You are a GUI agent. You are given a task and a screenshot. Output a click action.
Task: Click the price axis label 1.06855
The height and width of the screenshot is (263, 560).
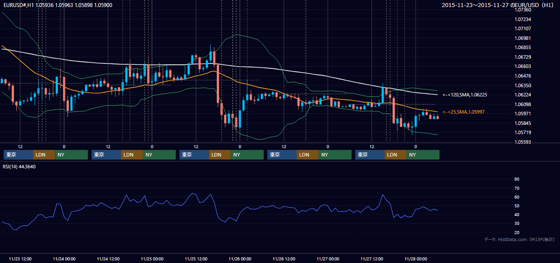pyautogui.click(x=523, y=47)
